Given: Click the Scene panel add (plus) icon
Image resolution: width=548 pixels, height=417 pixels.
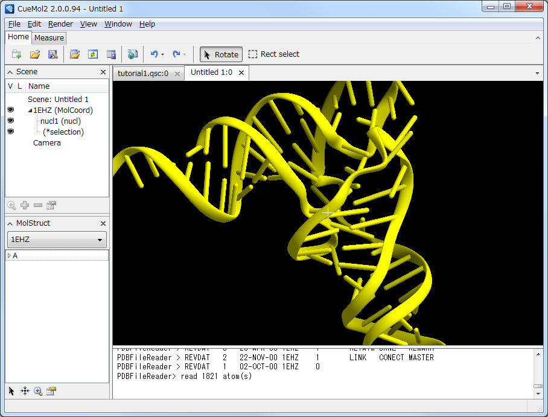Looking at the screenshot, I should (x=25, y=205).
